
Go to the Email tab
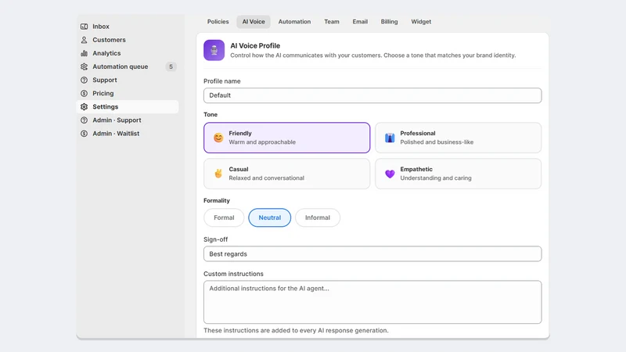point(360,22)
